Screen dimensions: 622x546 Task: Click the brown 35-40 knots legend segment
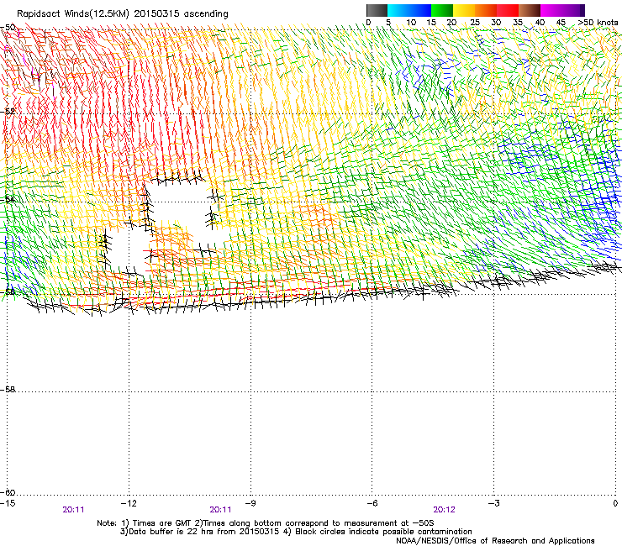(530, 10)
